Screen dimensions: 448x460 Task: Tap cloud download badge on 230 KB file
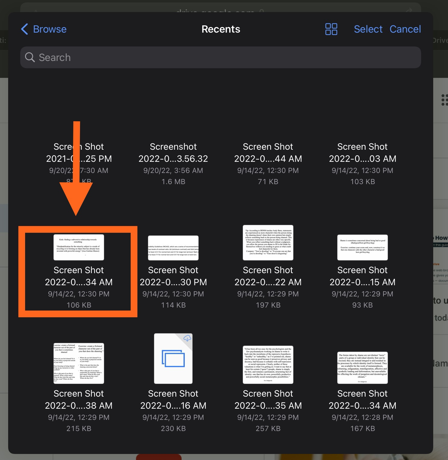click(187, 338)
